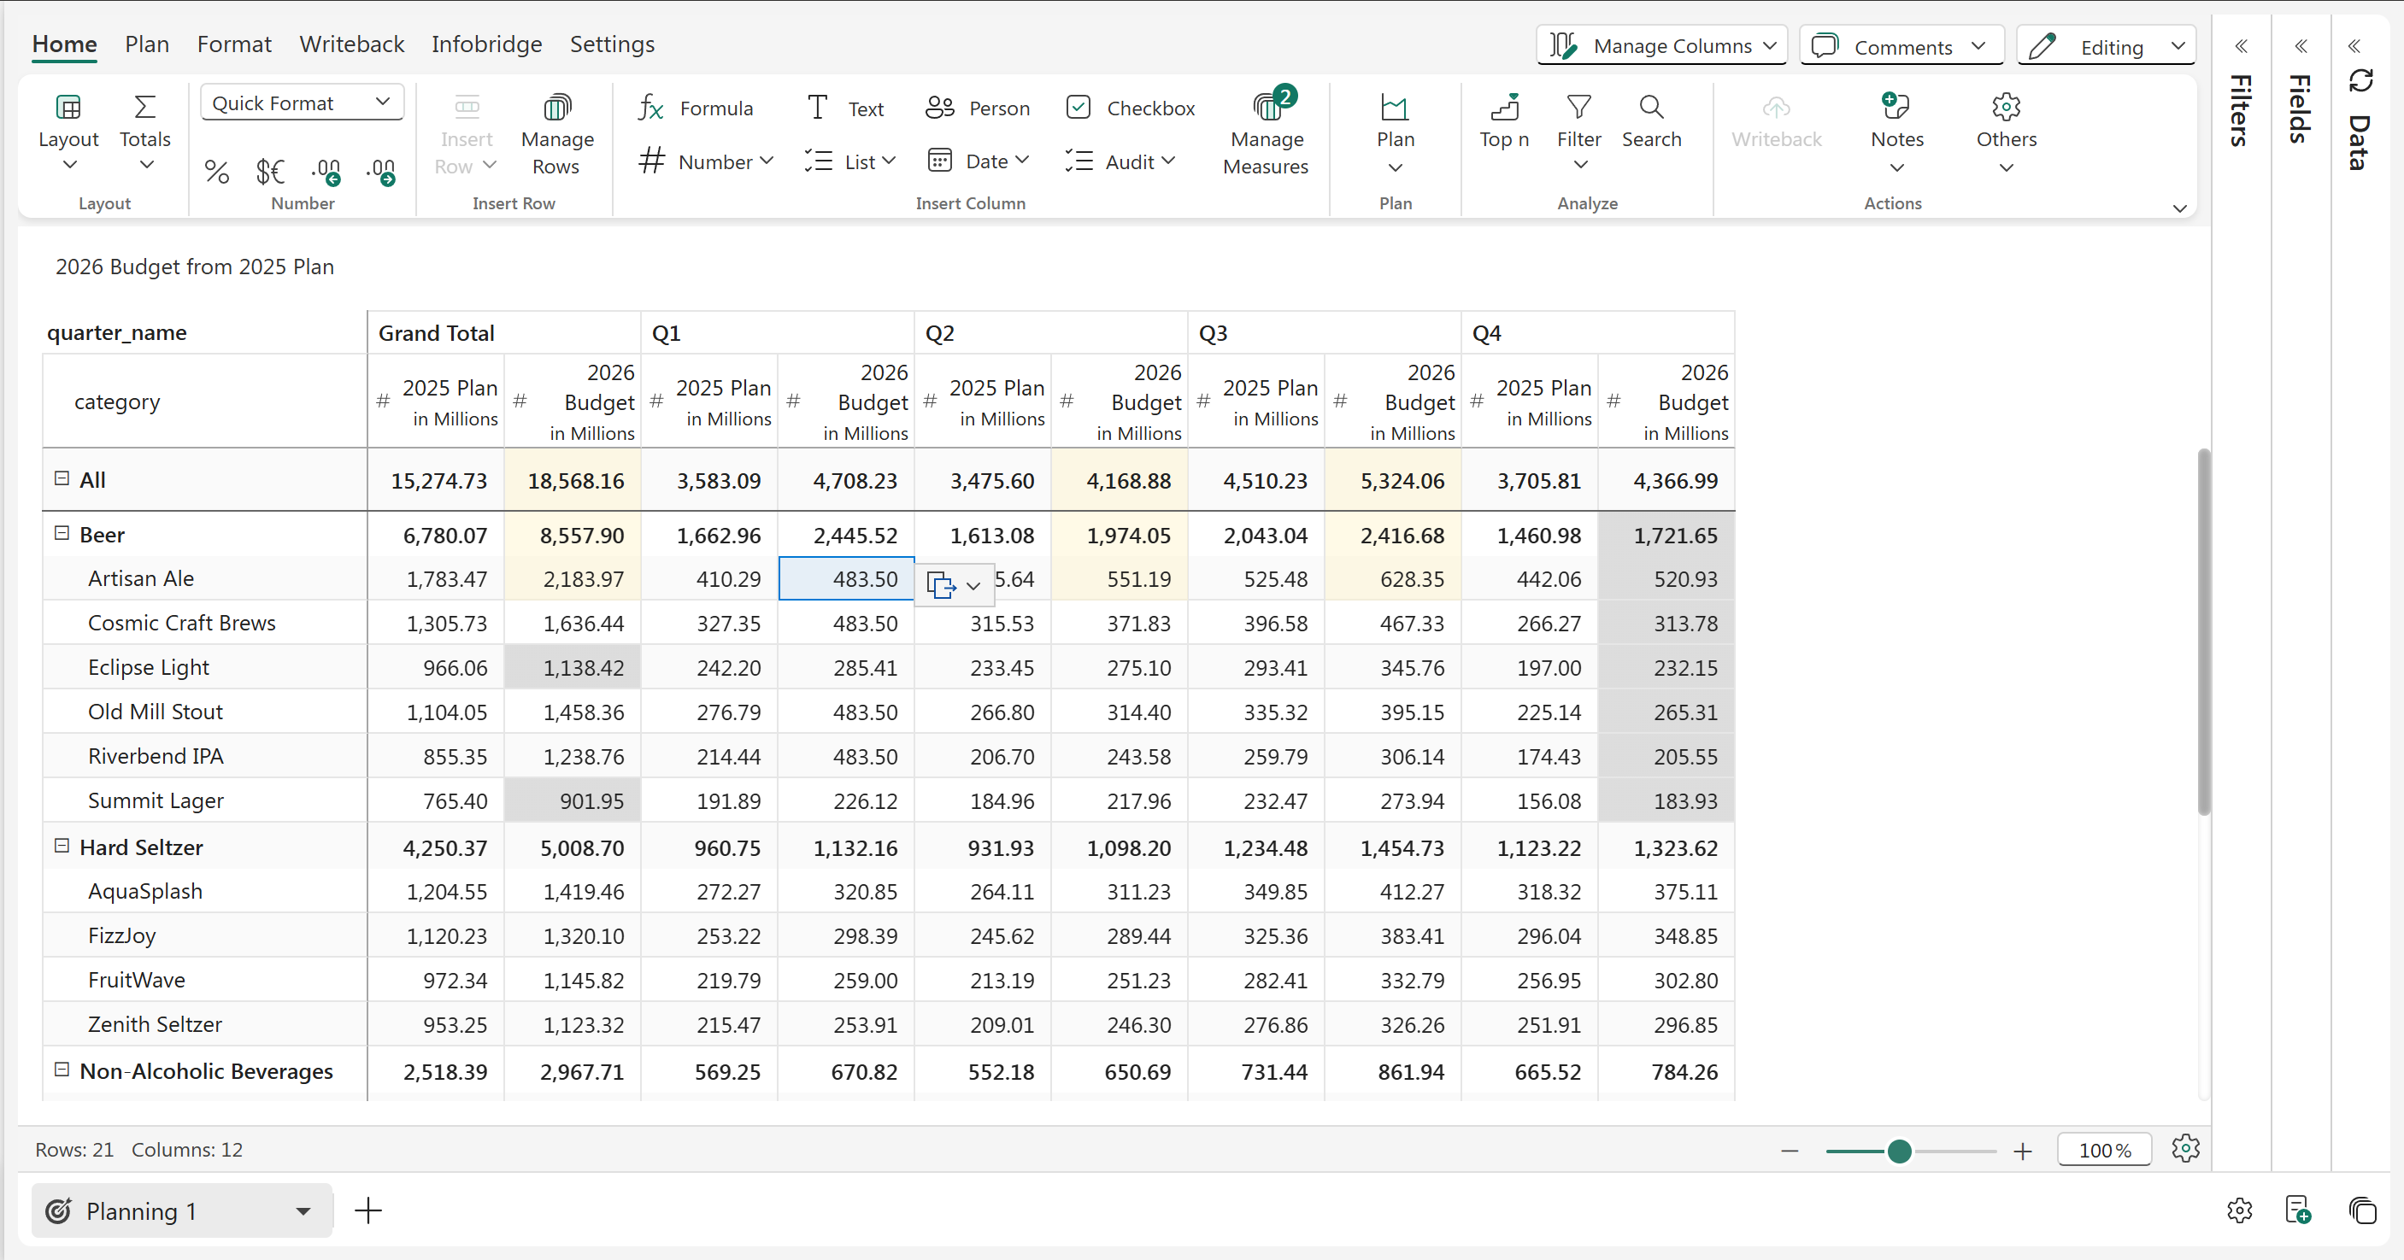Switch to the Writeback tab
The width and height of the screenshot is (2404, 1260).
(x=352, y=44)
